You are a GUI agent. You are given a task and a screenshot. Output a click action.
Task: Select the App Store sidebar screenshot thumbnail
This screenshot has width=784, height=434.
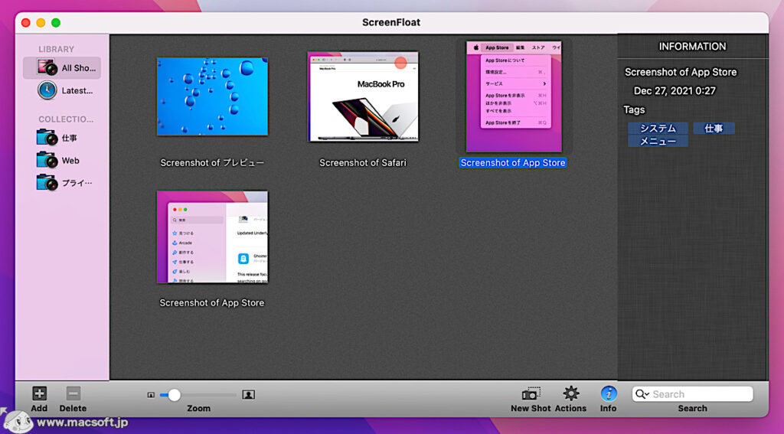click(x=213, y=237)
